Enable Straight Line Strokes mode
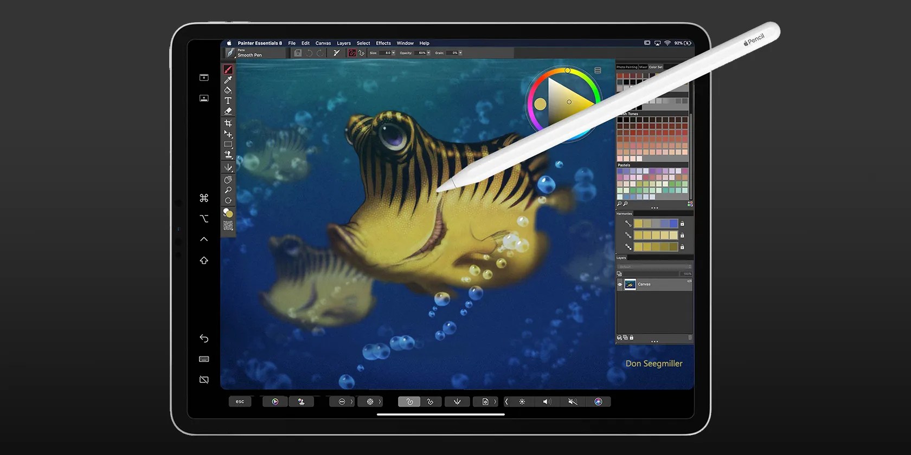911x455 pixels. coord(361,53)
